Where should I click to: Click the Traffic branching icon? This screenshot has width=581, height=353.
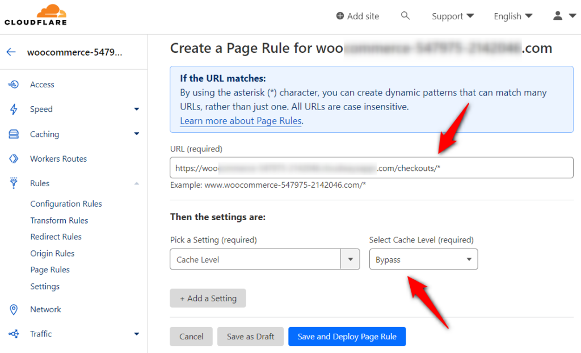click(x=12, y=334)
